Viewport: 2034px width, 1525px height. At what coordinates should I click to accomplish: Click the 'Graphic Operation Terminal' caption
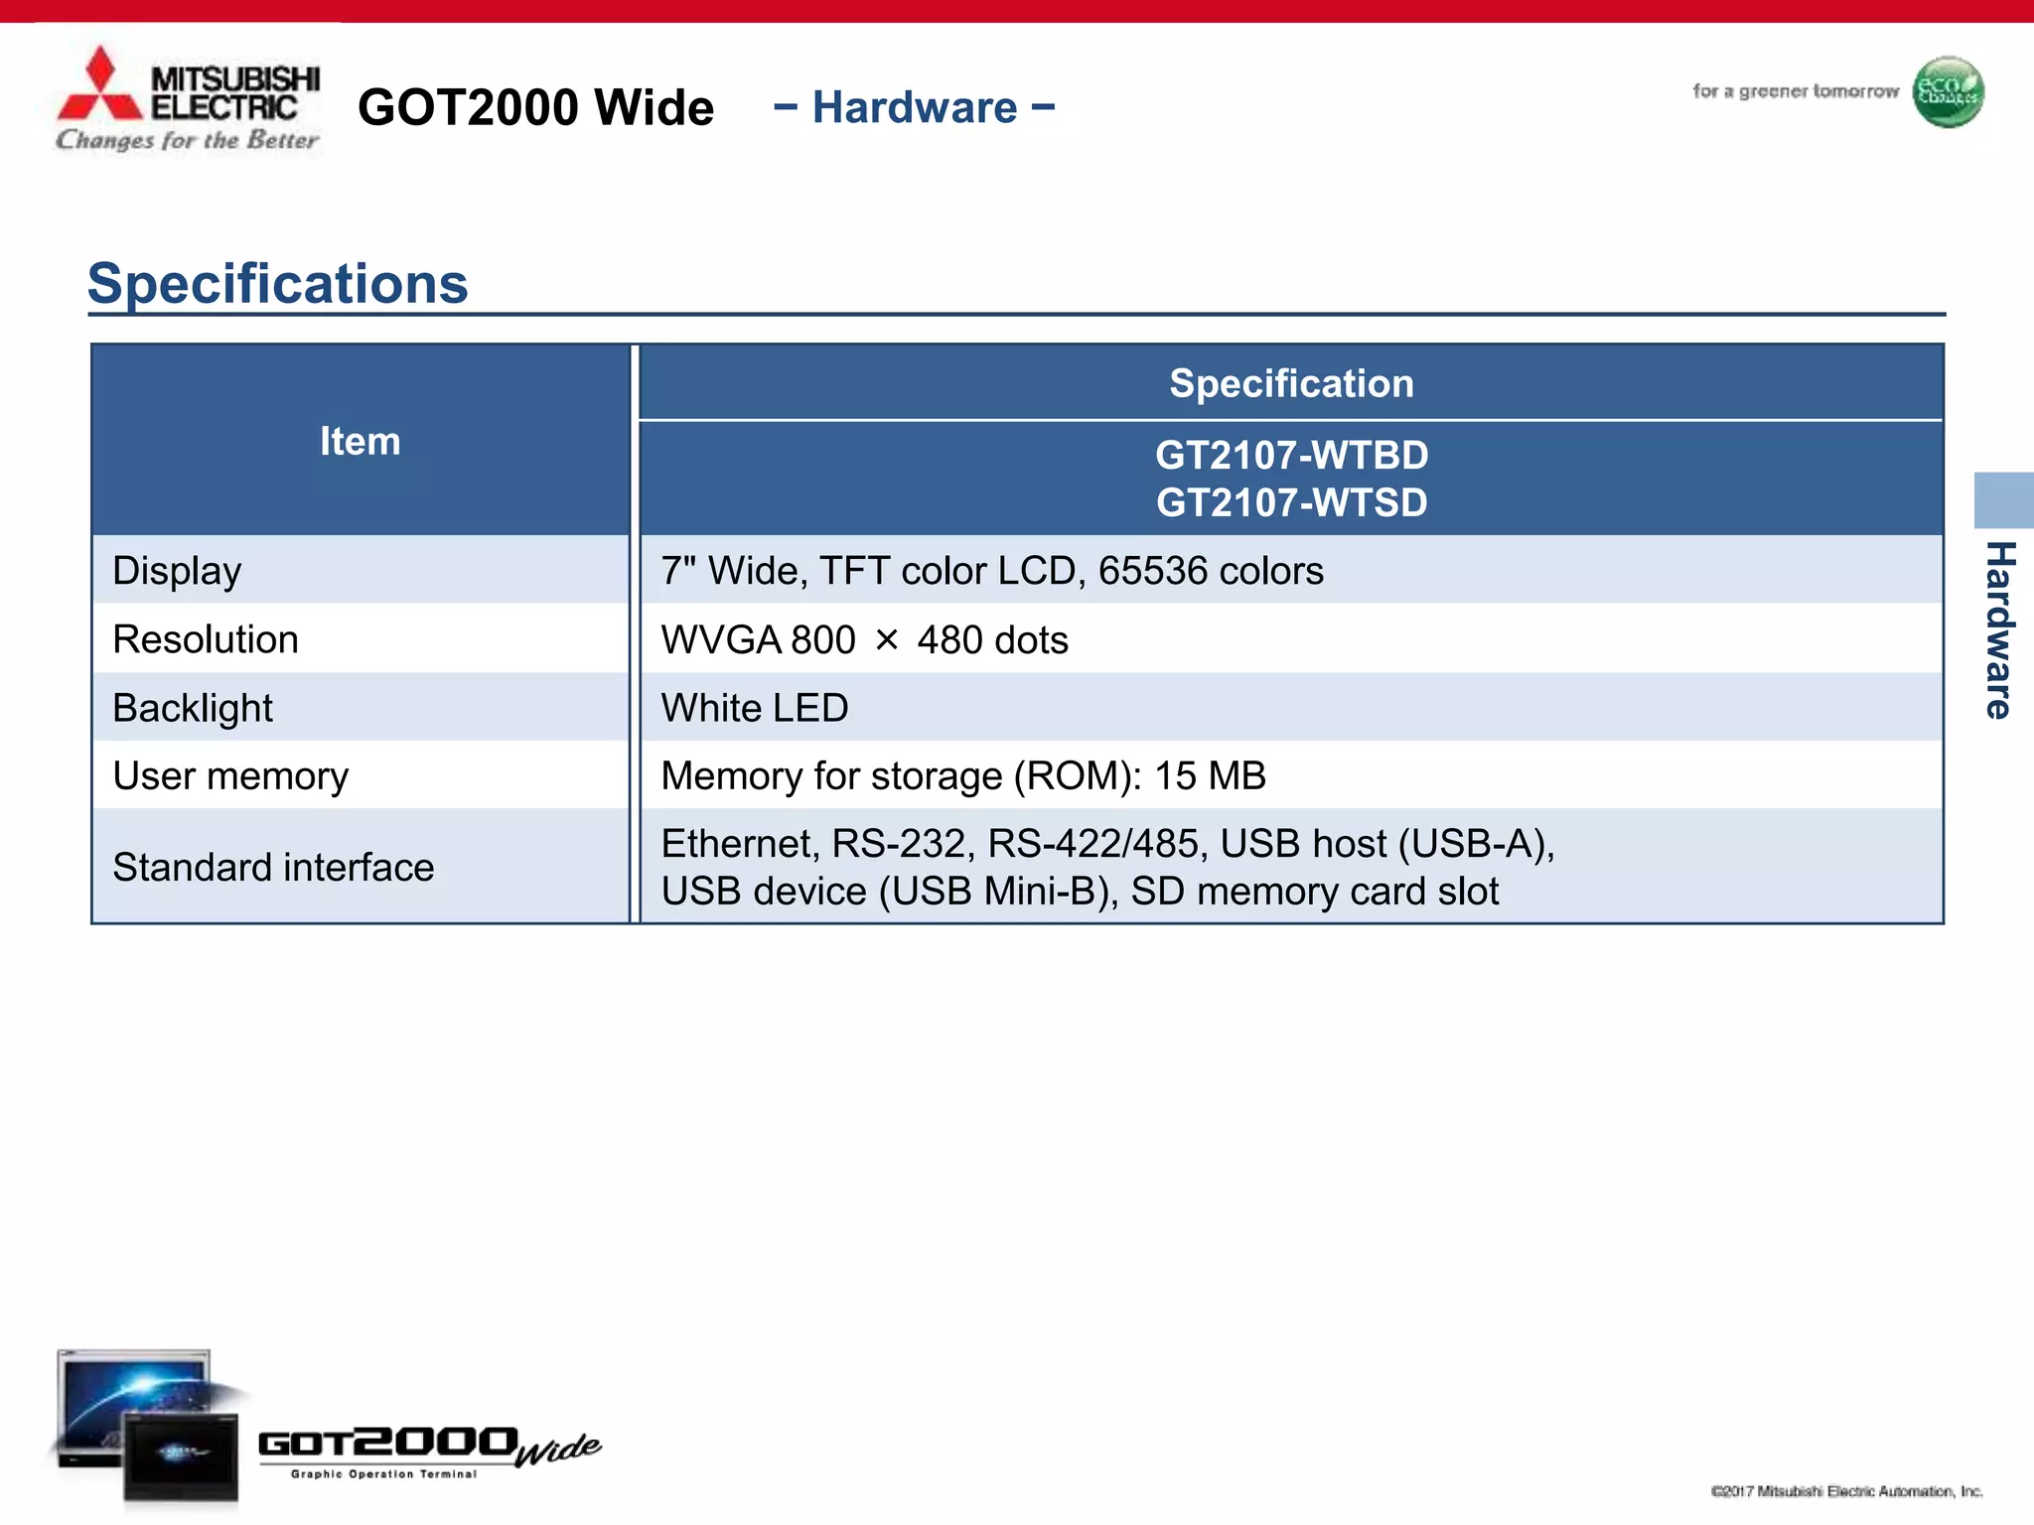click(x=383, y=1474)
